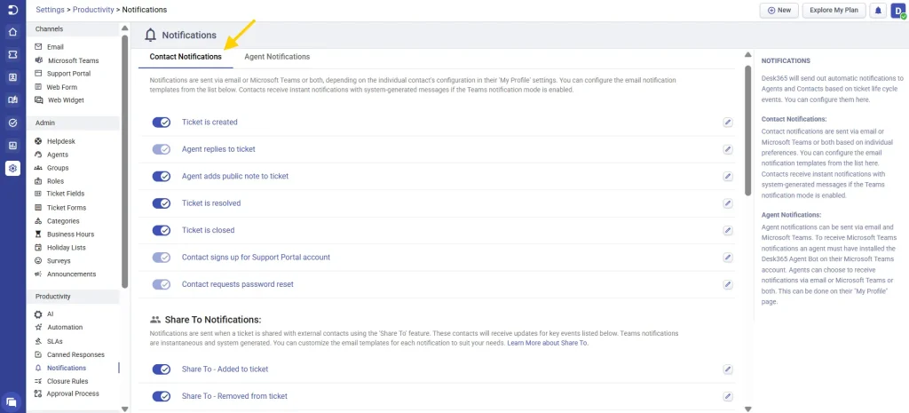Click the New button
The height and width of the screenshot is (413, 909).
(x=779, y=11)
